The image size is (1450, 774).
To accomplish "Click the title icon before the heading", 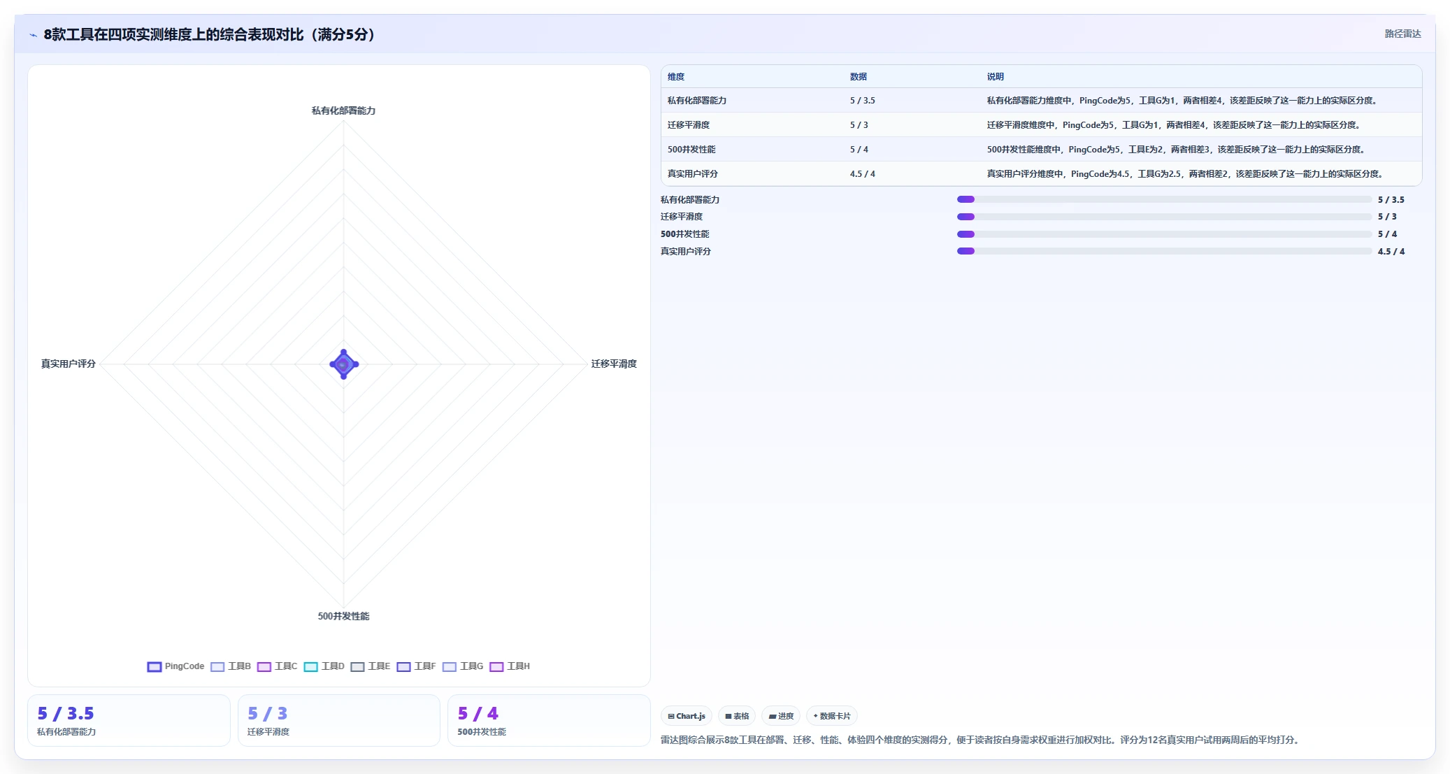I will tap(34, 35).
